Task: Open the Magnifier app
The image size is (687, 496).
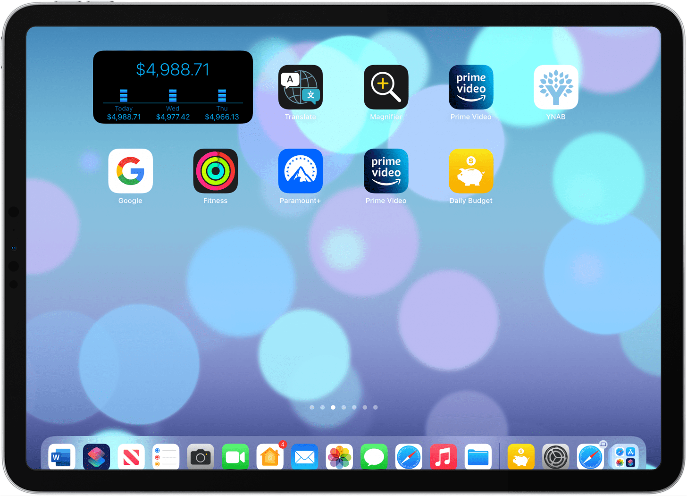Action: 386,87
